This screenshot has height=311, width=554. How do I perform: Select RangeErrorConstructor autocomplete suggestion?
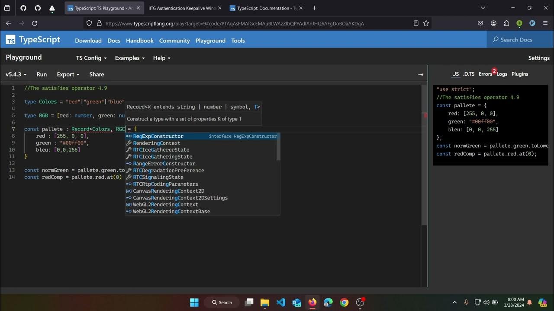(201, 164)
